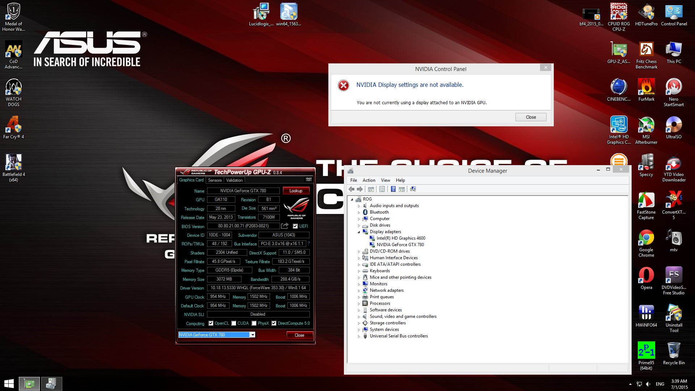Expand the Network adapters node
695x391 pixels.
359,291
